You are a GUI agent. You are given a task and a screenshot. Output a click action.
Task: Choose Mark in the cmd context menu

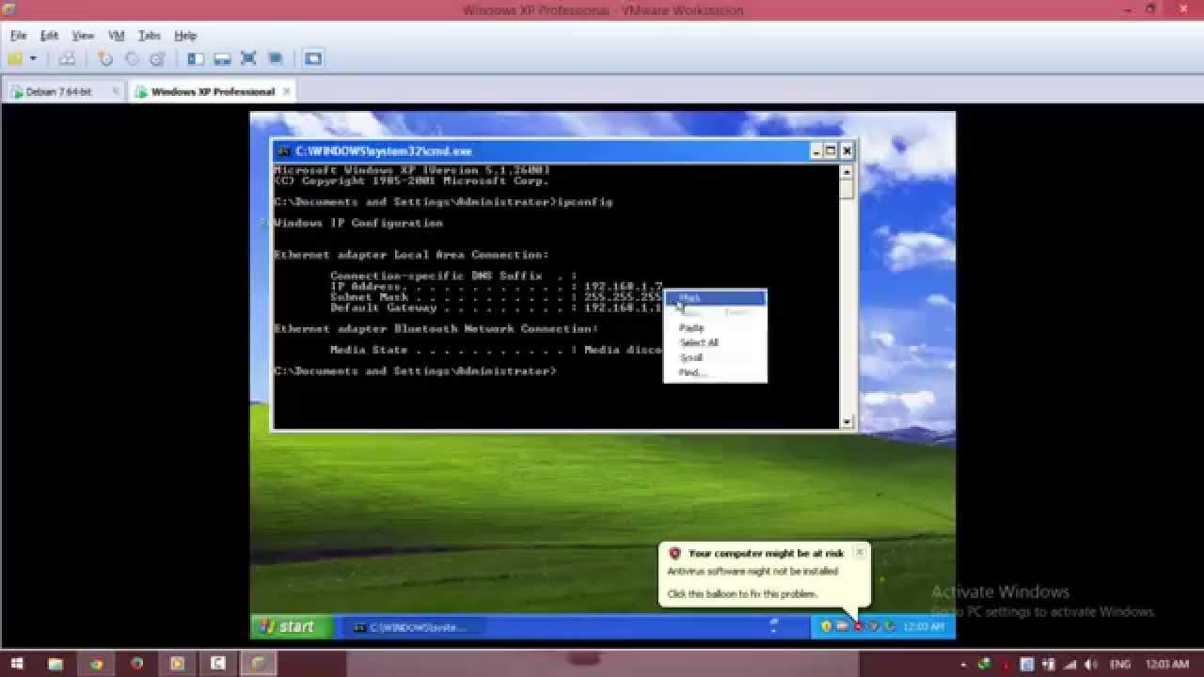715,298
